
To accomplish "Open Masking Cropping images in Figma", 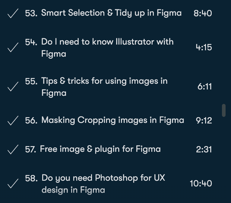I will (x=112, y=120).
